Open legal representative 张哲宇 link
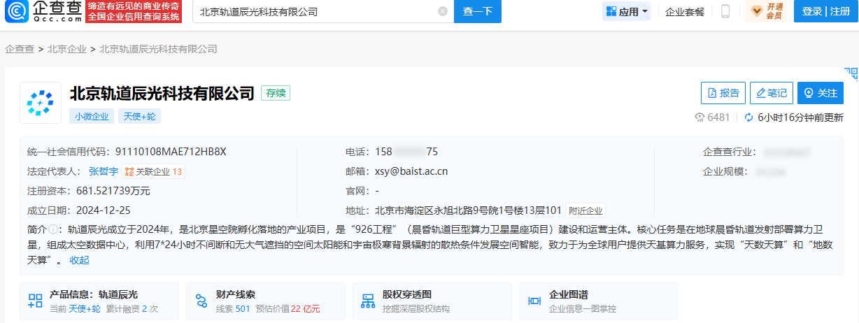This screenshot has width=859, height=323. tap(104, 171)
